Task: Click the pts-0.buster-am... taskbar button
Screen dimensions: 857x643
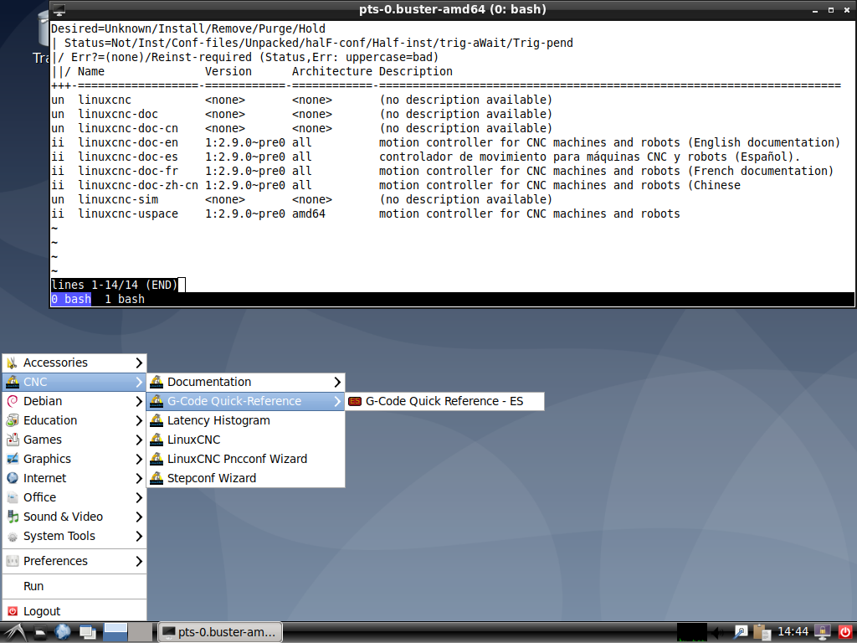Action: point(220,633)
